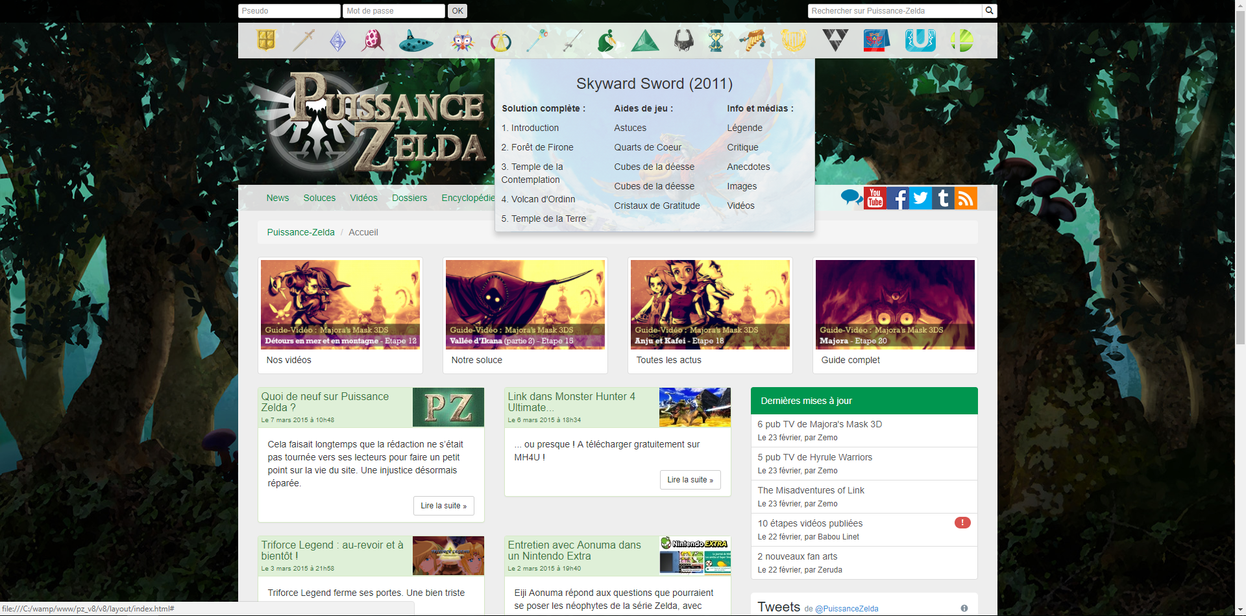
Task: Submit login with the OK button
Action: pos(458,11)
